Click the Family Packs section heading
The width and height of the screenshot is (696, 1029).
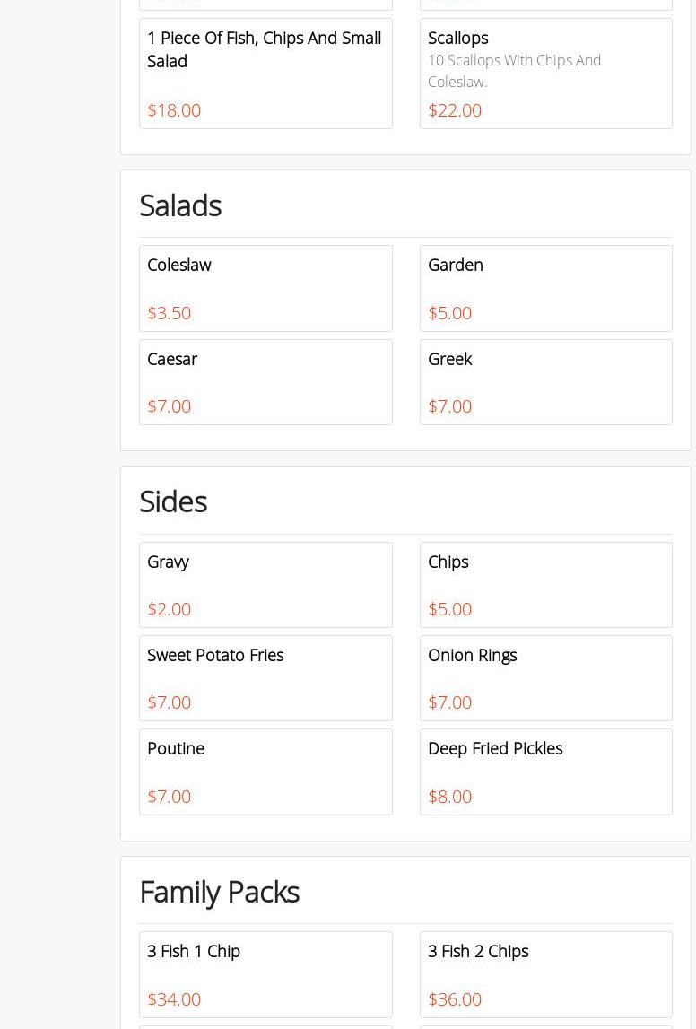click(219, 892)
